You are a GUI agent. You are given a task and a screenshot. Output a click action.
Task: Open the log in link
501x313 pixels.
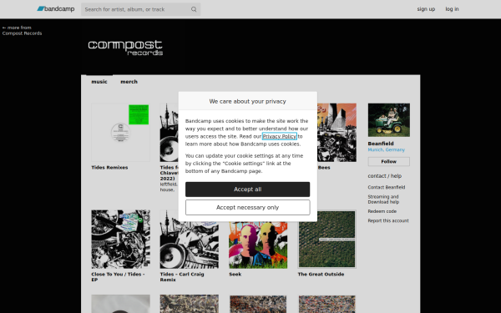(x=452, y=9)
